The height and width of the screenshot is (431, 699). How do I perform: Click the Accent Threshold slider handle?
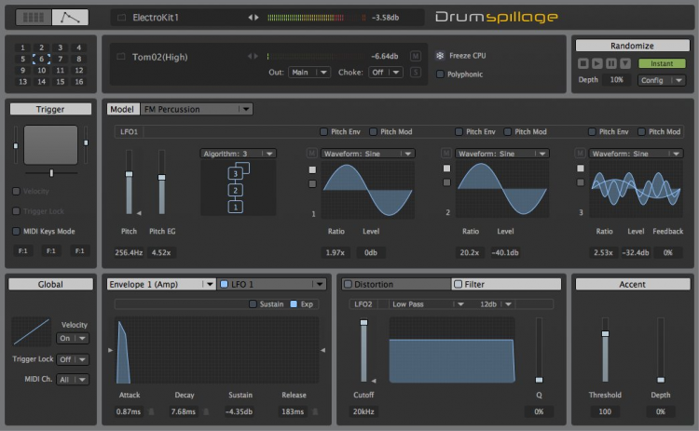coord(605,333)
